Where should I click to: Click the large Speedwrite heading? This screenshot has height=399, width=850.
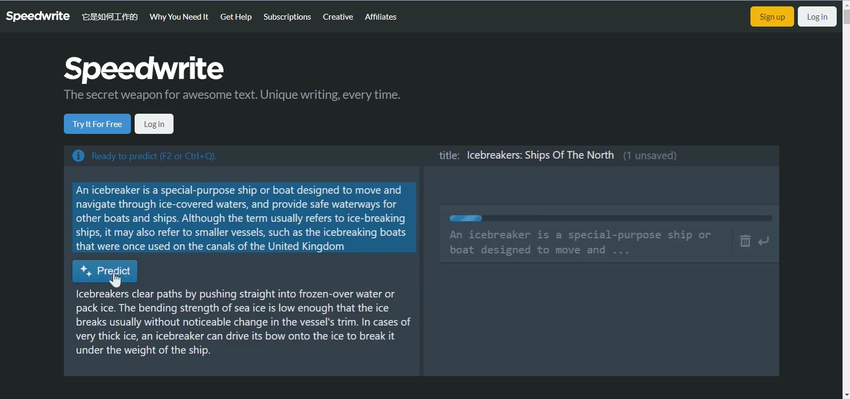pyautogui.click(x=144, y=69)
